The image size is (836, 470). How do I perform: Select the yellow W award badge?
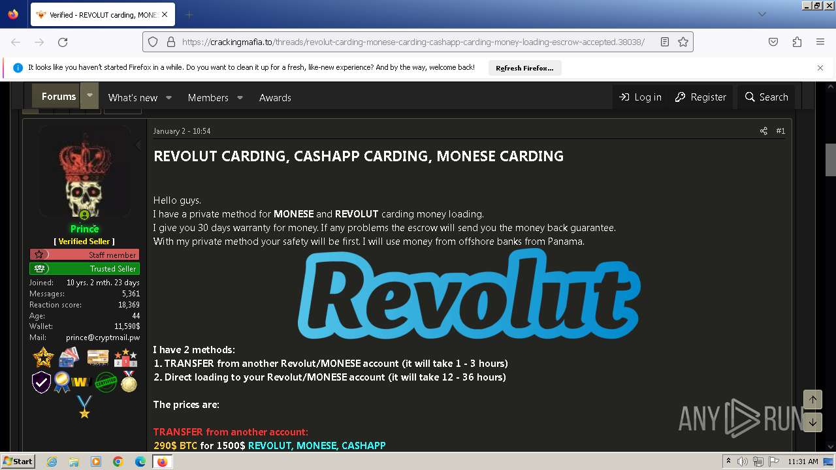coord(80,382)
